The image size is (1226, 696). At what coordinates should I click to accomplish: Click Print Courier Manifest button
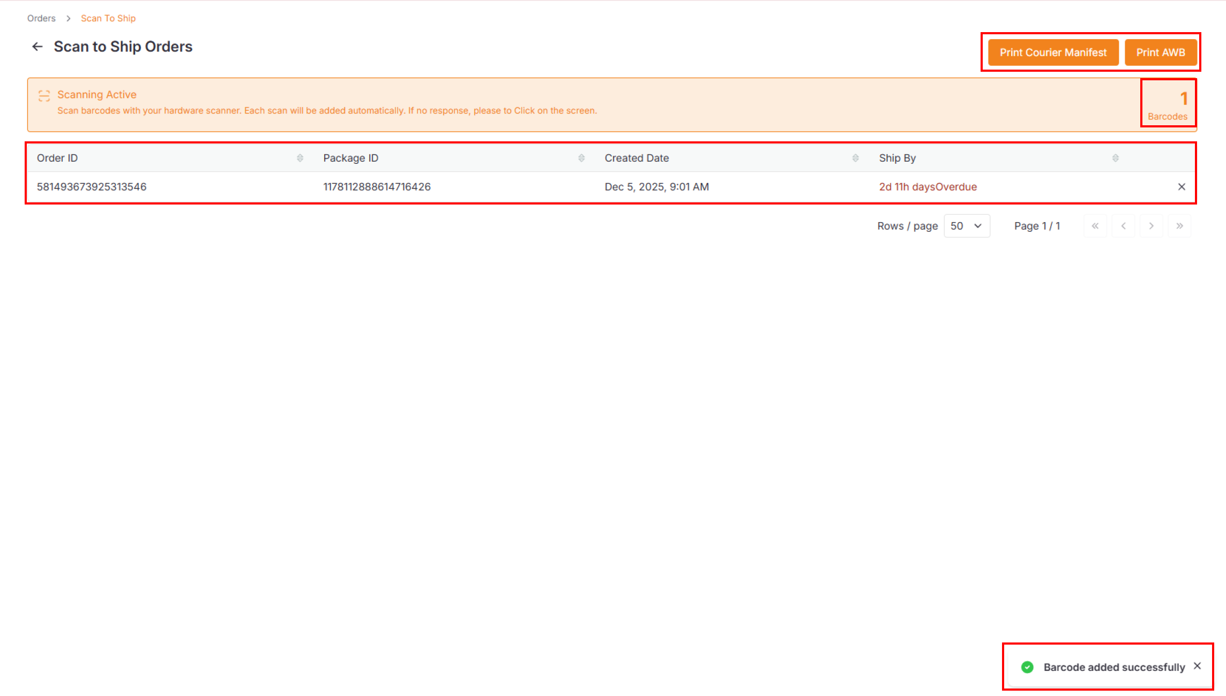tap(1053, 52)
